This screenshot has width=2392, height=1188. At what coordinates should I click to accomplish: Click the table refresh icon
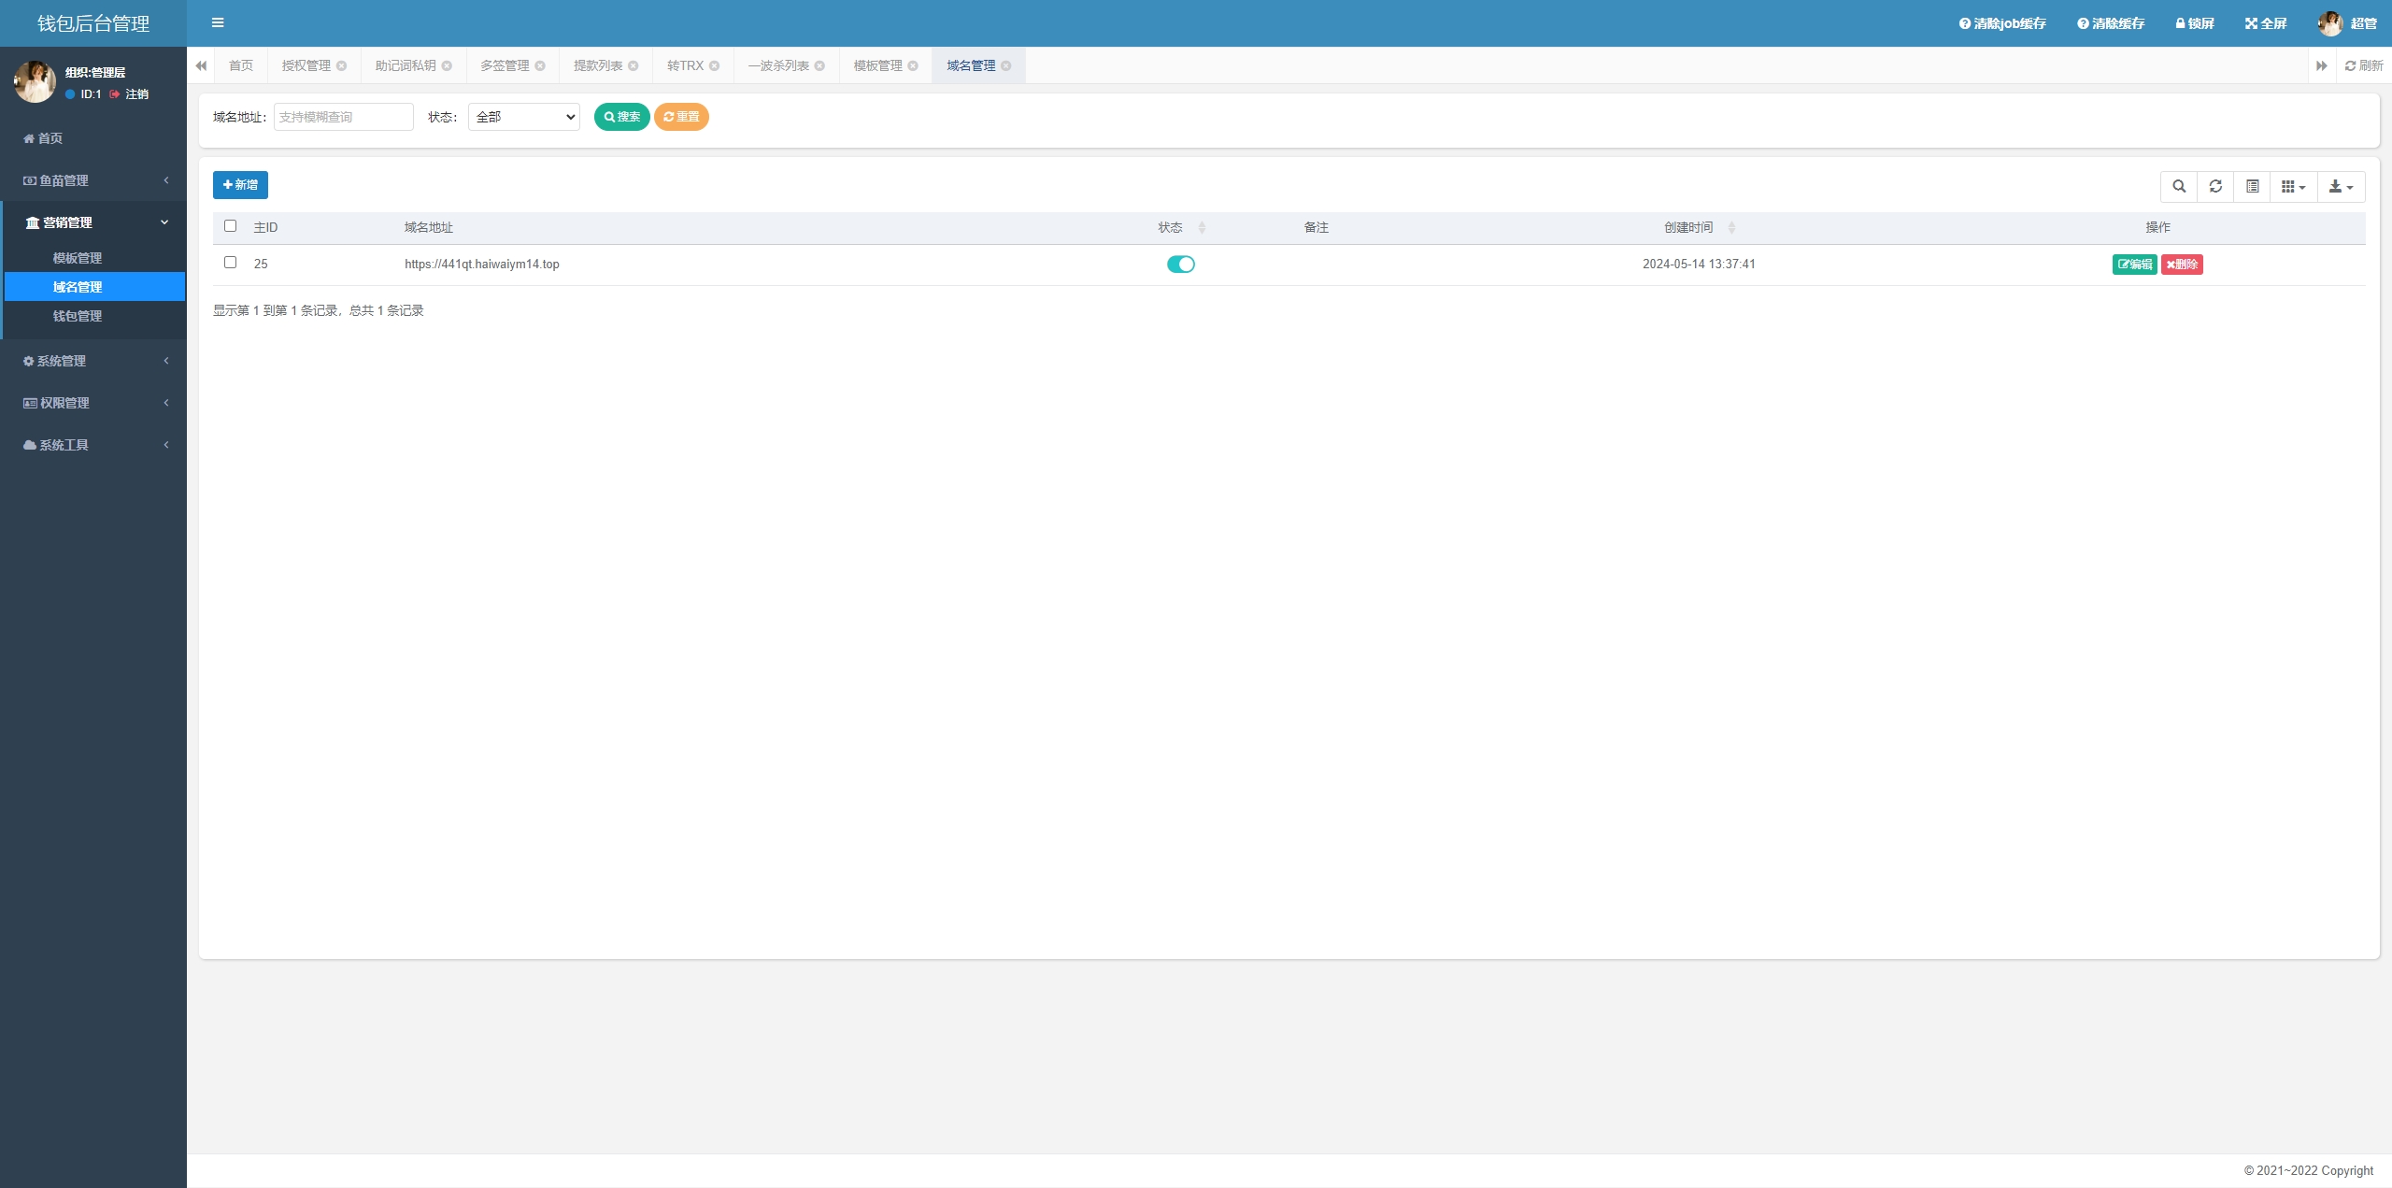[x=2215, y=186]
